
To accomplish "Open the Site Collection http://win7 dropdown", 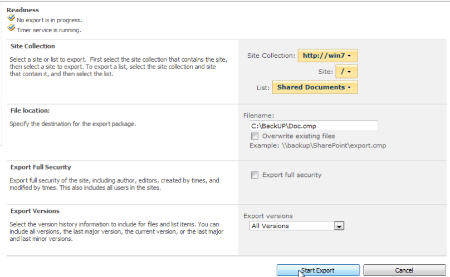I will (327, 56).
